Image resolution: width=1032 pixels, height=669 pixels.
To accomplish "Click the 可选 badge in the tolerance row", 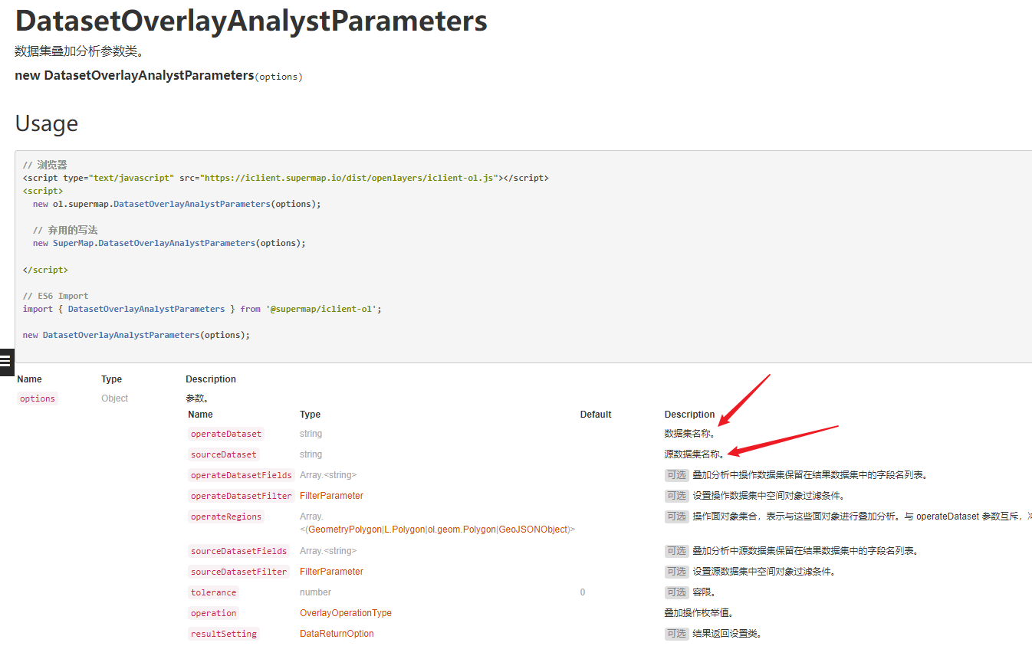I will 677,592.
